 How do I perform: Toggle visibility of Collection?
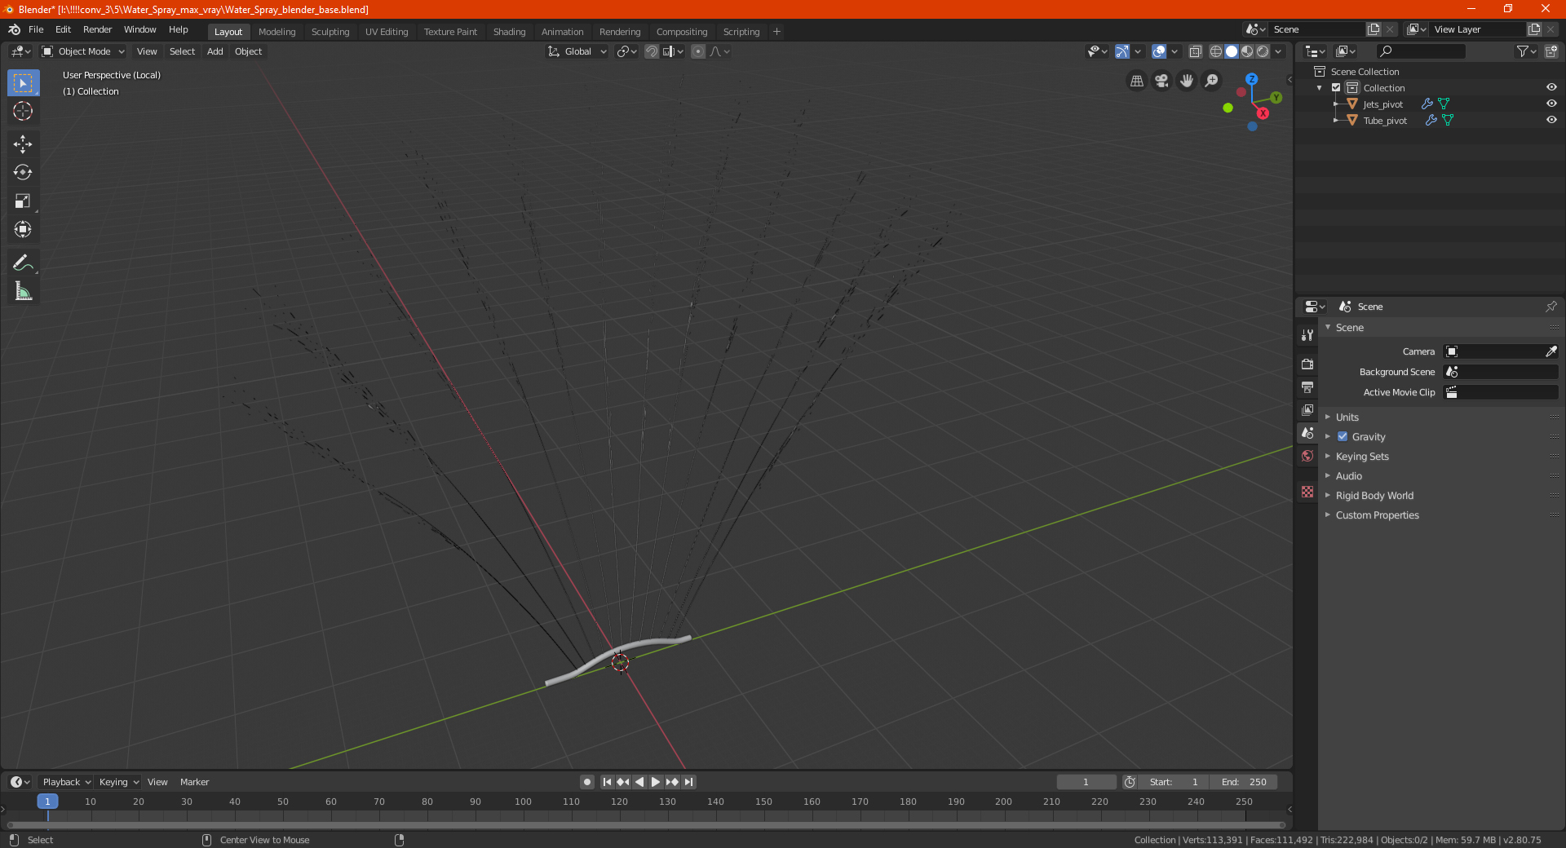click(1551, 88)
